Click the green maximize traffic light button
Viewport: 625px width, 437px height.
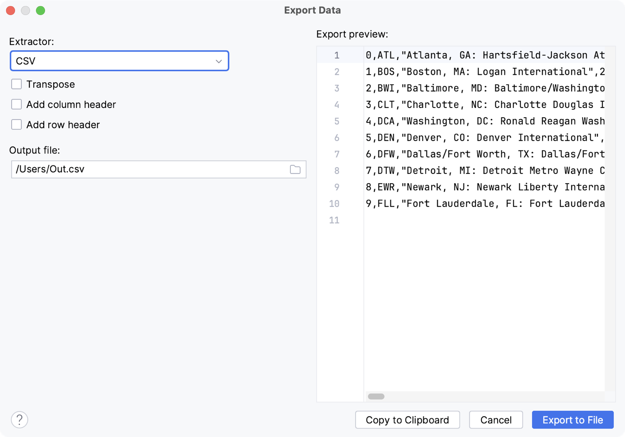pos(40,10)
